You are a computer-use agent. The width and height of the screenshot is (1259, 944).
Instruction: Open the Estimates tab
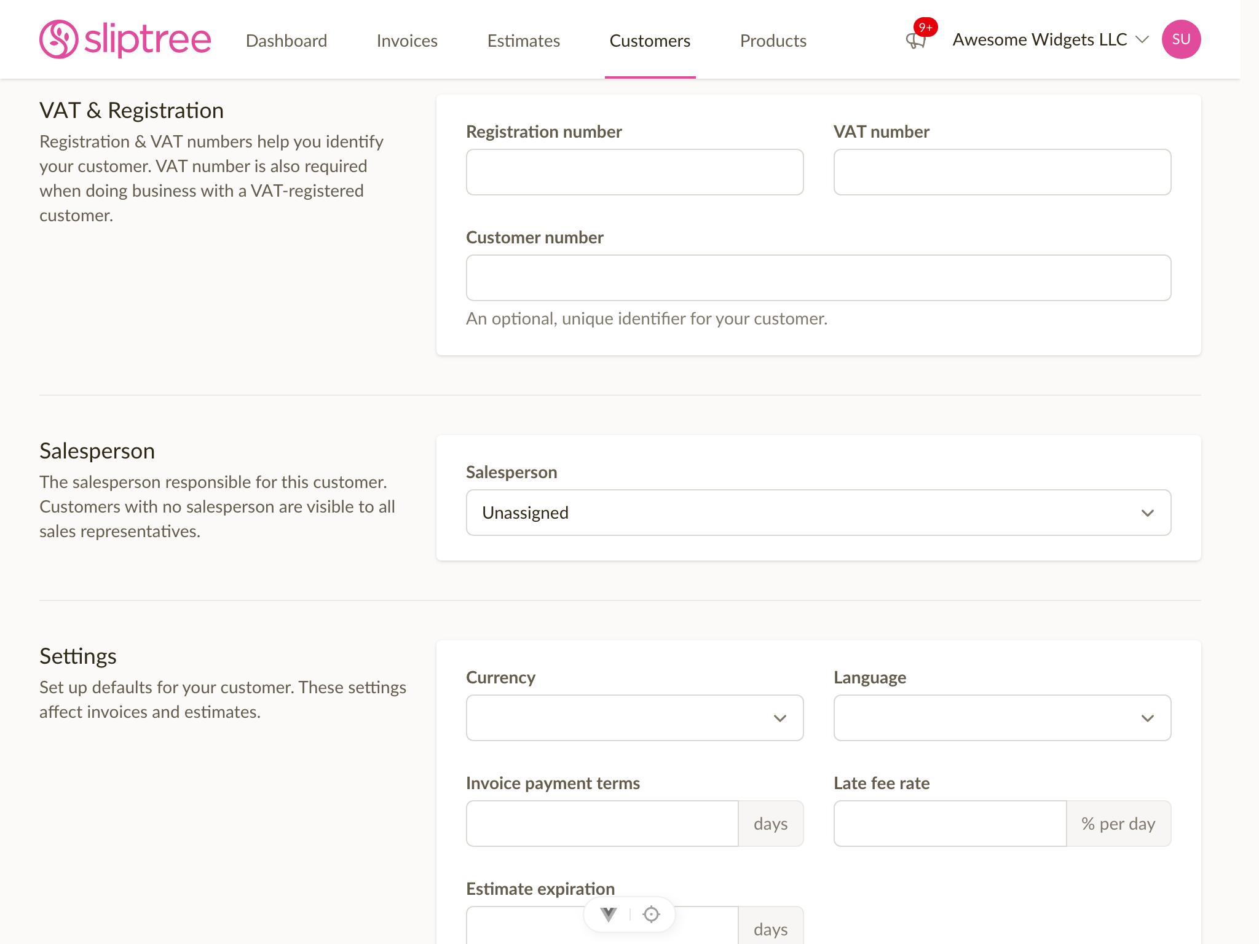click(x=524, y=41)
